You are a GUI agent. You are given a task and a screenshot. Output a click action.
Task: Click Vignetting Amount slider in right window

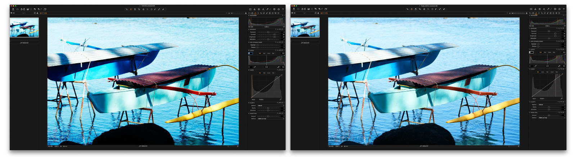(549, 115)
